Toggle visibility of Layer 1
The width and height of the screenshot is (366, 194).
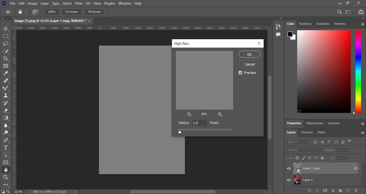(x=289, y=180)
